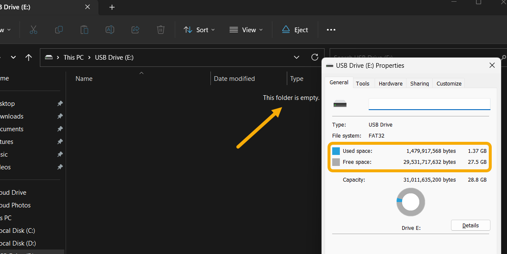507x254 pixels.
Task: Click the Copy icon
Action: tap(59, 30)
